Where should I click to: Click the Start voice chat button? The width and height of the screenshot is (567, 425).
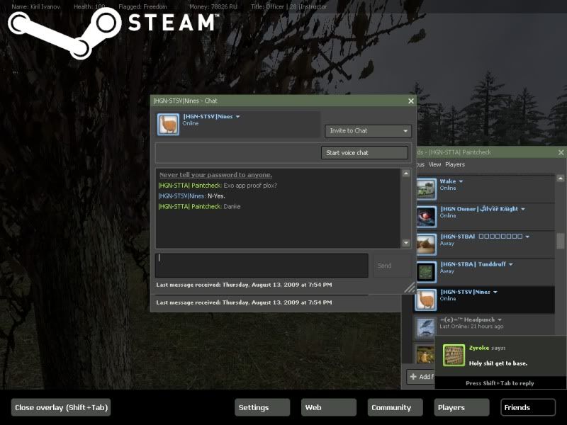click(x=364, y=152)
